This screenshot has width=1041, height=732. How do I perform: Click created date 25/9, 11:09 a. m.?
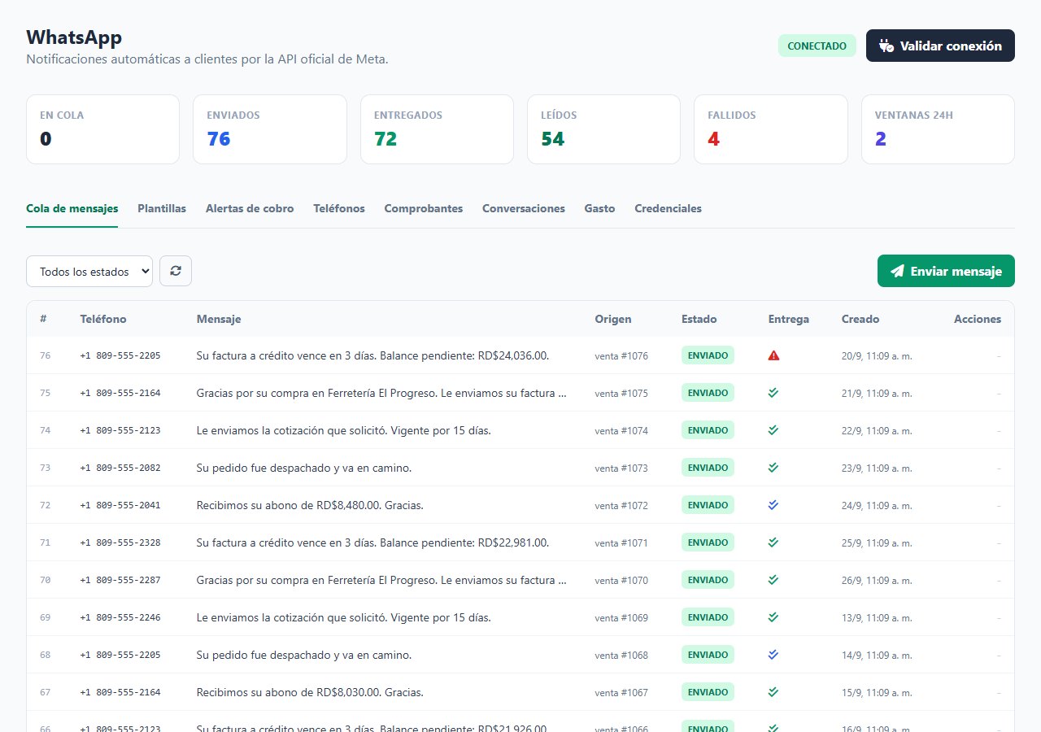(877, 542)
